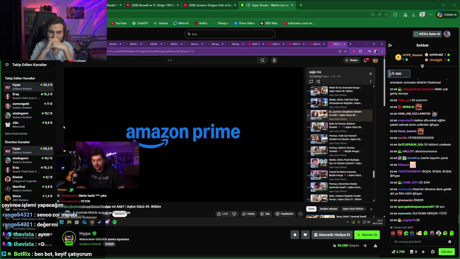Open asmongold in followed channels
The image size is (460, 259).
tap(28, 105)
